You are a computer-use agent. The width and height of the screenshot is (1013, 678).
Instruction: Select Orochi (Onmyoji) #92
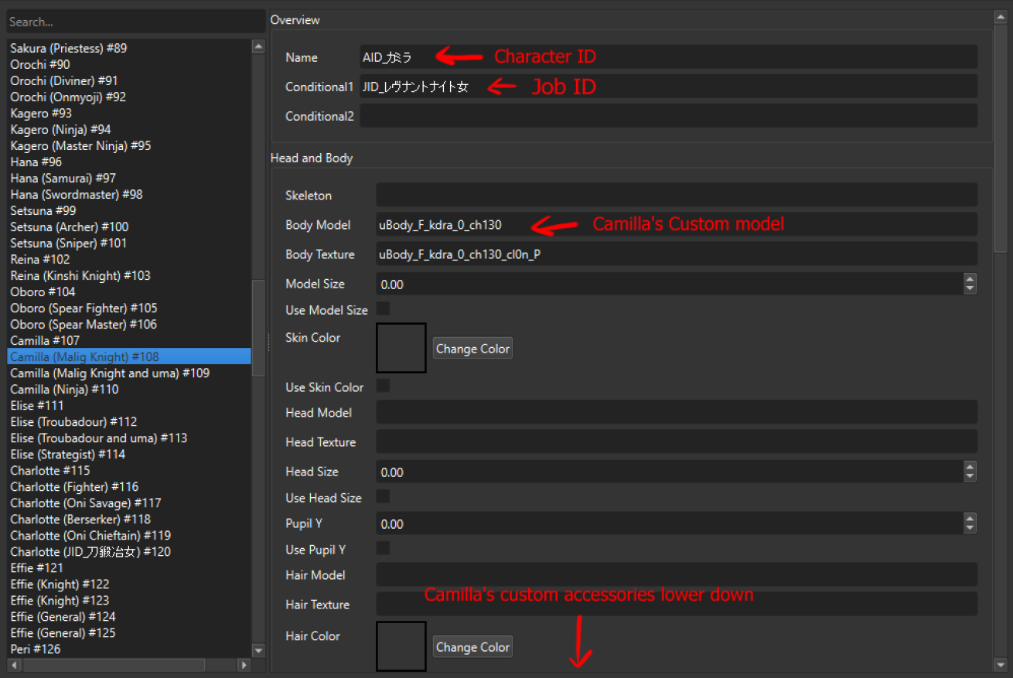[x=129, y=97]
